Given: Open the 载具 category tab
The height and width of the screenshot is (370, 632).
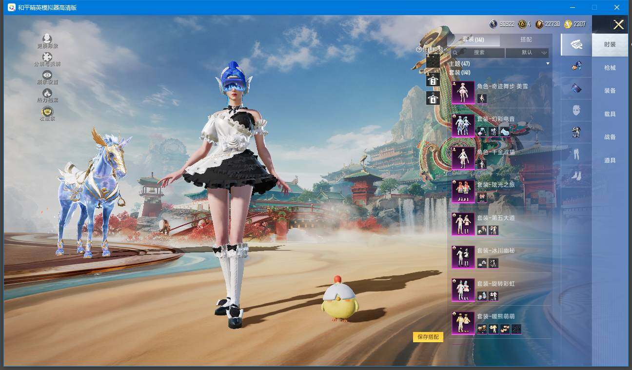Looking at the screenshot, I should tap(610, 114).
